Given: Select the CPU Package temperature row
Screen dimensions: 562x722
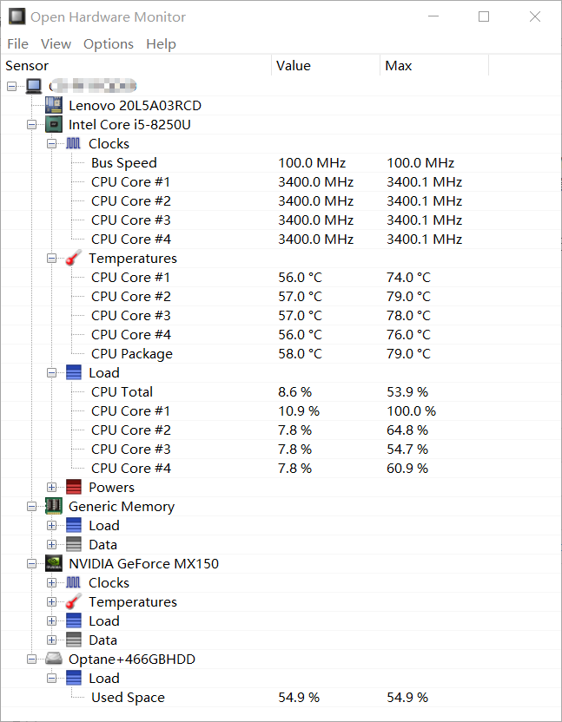Looking at the screenshot, I should pos(132,353).
